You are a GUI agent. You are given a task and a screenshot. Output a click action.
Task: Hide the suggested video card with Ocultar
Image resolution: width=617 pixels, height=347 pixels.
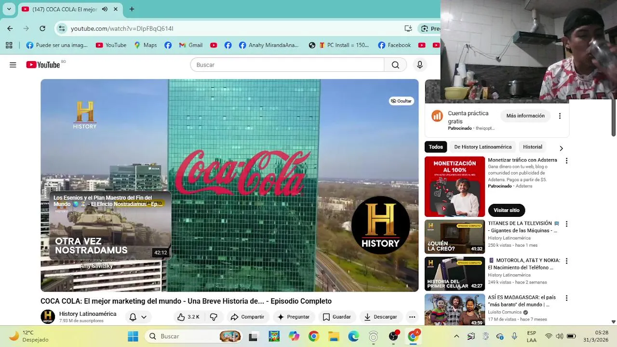point(401,101)
